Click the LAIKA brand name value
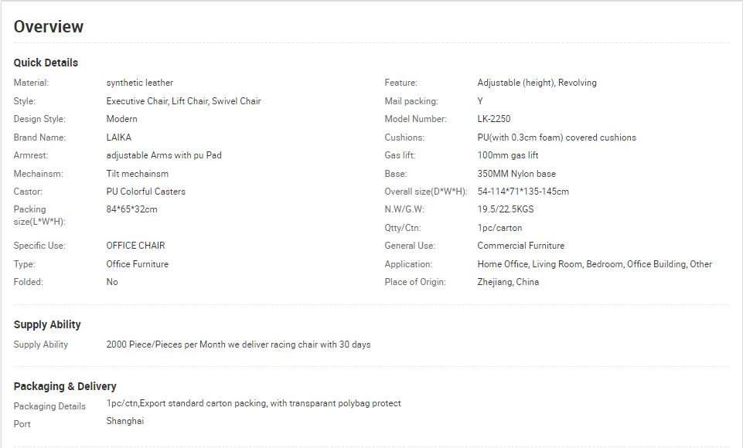Image resolution: width=743 pixels, height=448 pixels. (x=119, y=137)
